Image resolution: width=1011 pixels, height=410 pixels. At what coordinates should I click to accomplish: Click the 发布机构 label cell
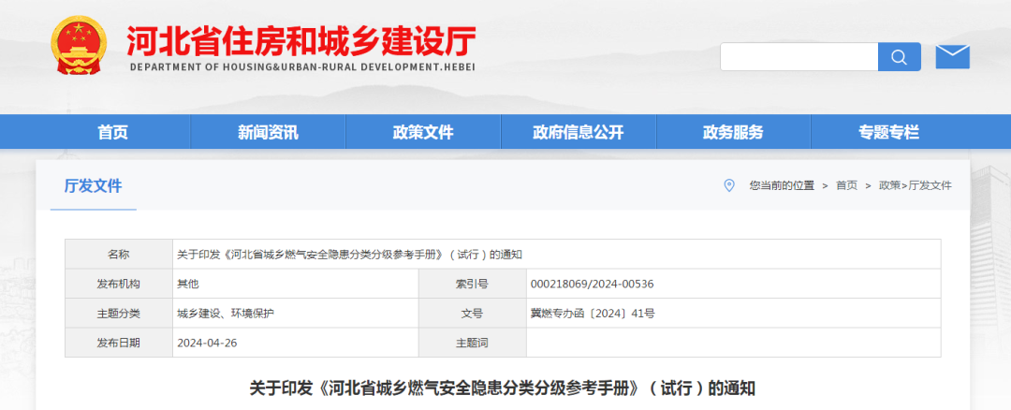(x=119, y=284)
